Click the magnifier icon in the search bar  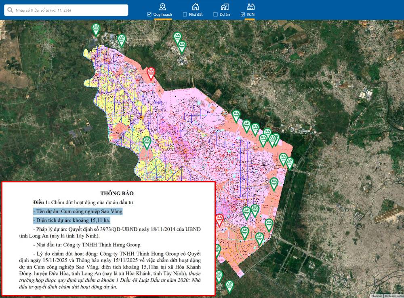point(10,10)
